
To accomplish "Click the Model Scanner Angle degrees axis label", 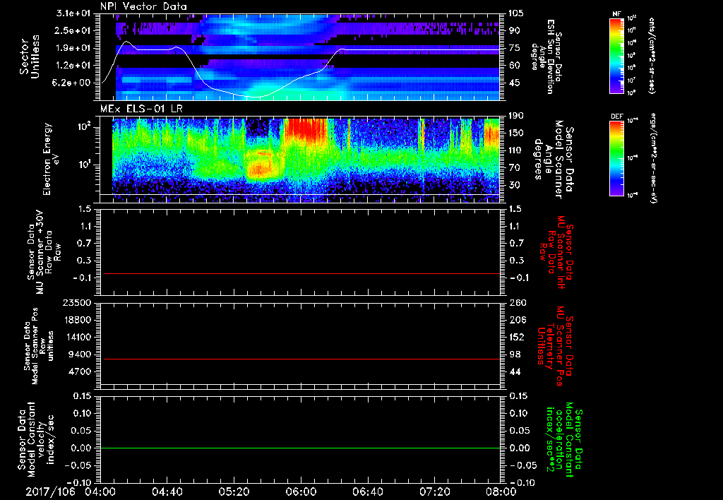I will pyautogui.click(x=556, y=159).
